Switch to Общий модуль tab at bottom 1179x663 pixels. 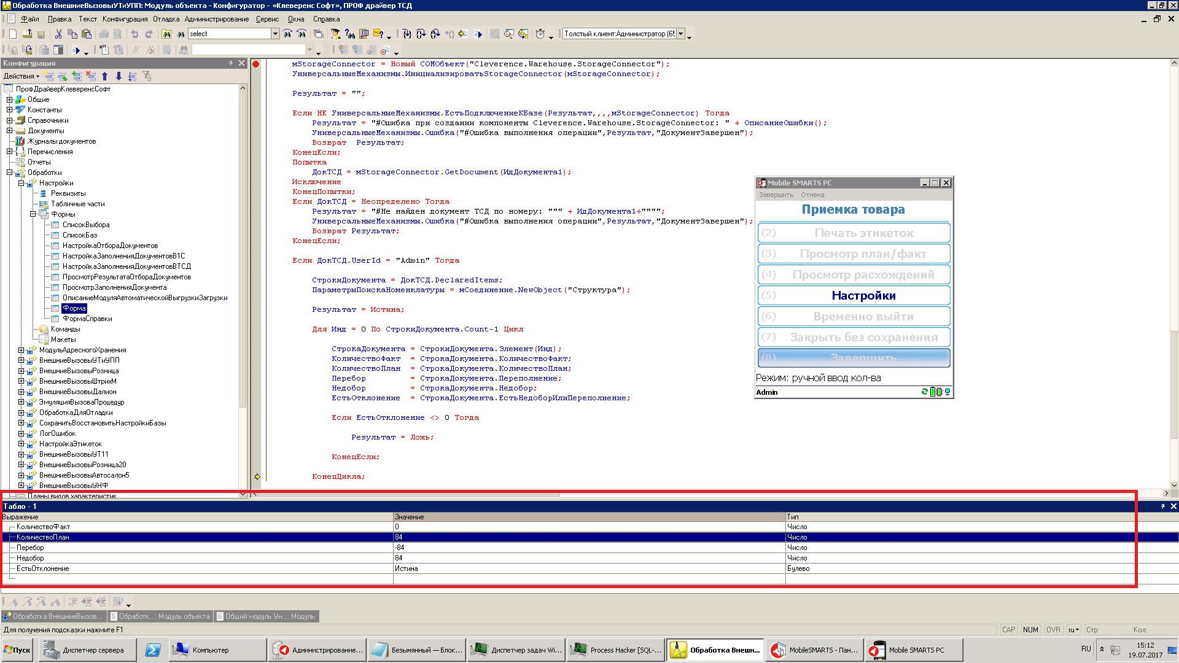265,616
